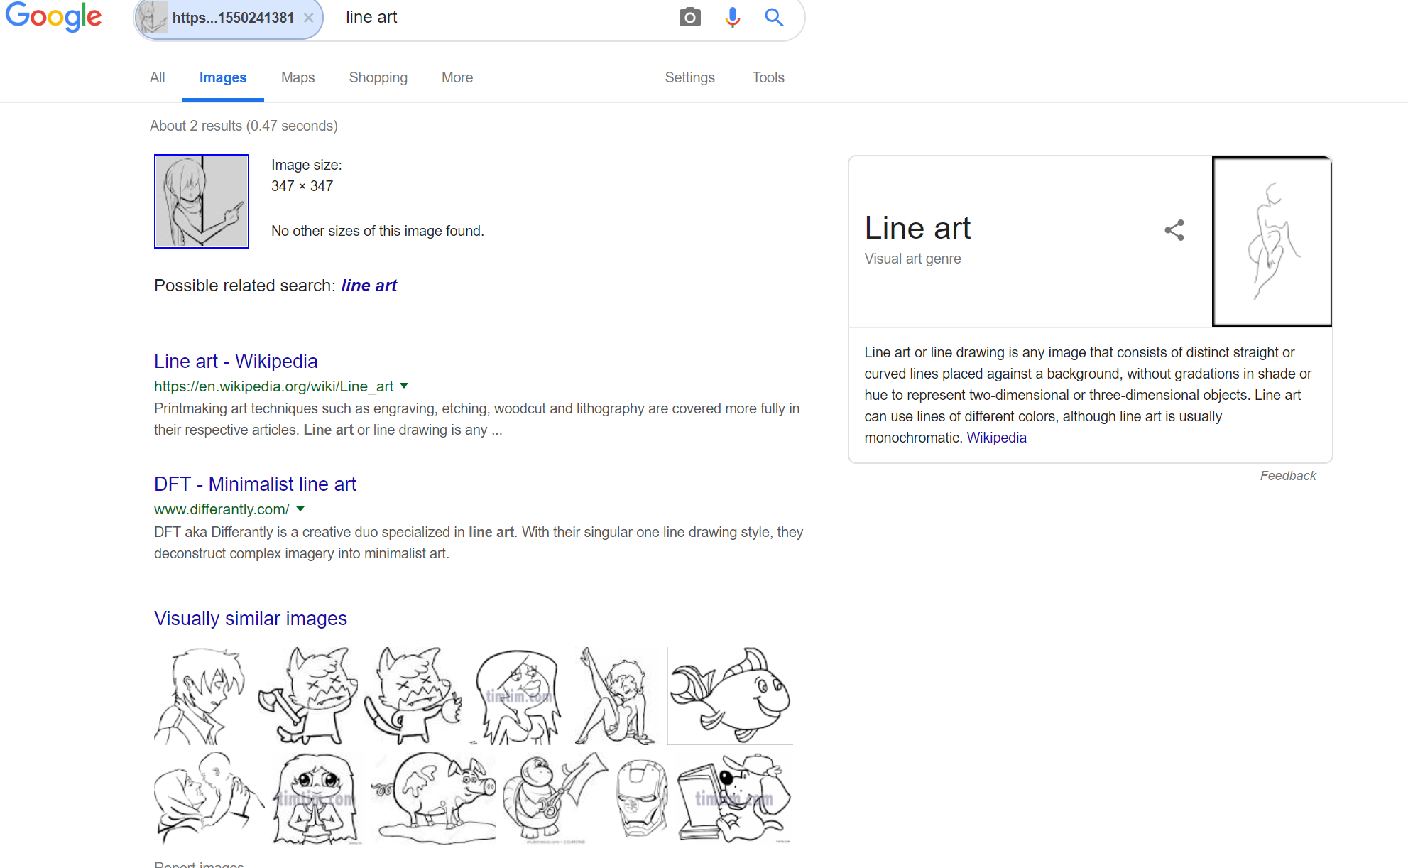Go to Google homepage via logo
Viewport: 1408px width, 868px height.
tap(53, 16)
